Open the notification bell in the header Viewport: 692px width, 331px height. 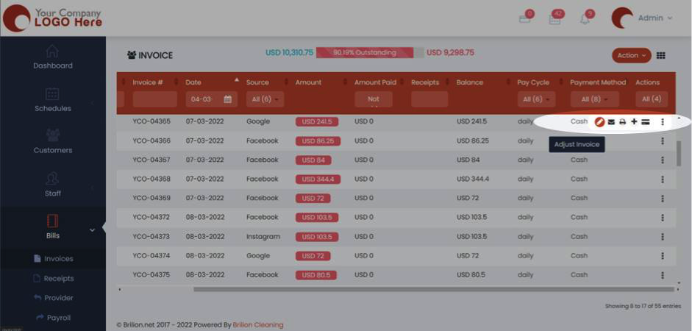click(x=585, y=19)
